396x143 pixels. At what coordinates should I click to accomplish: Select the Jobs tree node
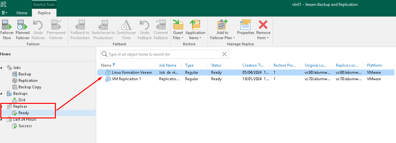pyautogui.click(x=17, y=68)
